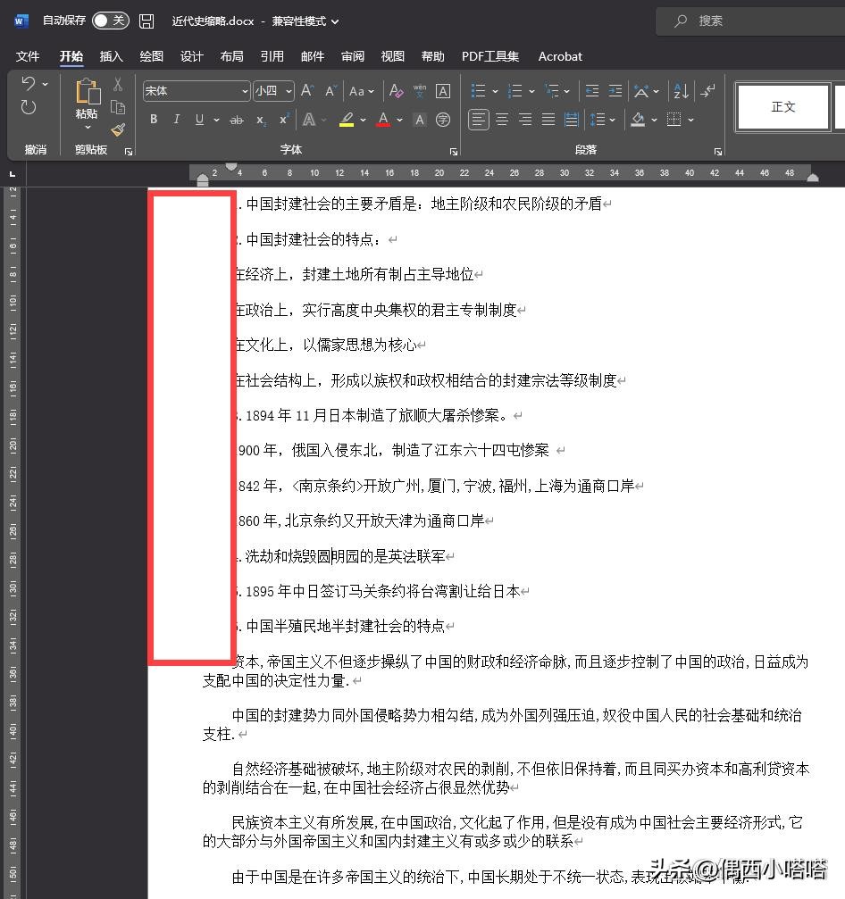
Task: Open the Clipboard pane launcher
Action: [129, 152]
